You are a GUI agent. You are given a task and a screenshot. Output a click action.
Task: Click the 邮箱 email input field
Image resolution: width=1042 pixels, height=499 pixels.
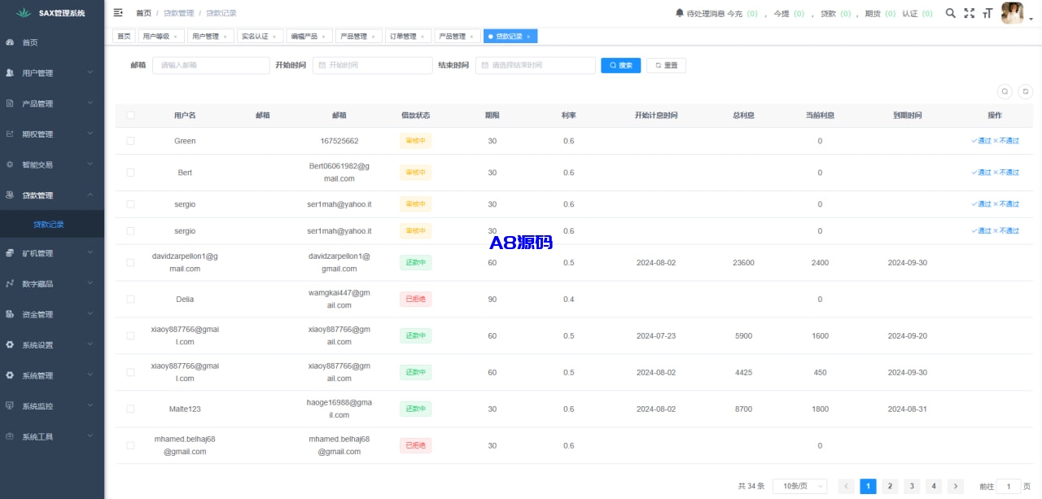pos(211,65)
